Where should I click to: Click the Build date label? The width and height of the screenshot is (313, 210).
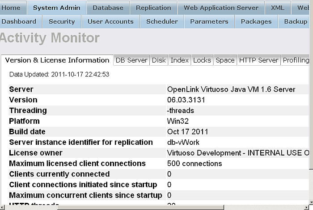(27, 132)
